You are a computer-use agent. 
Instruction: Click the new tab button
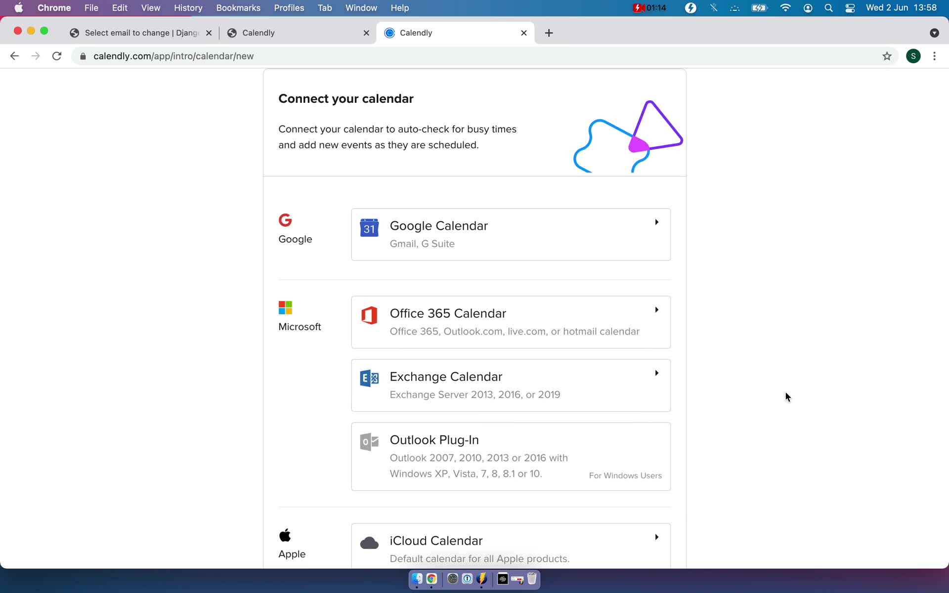click(549, 33)
